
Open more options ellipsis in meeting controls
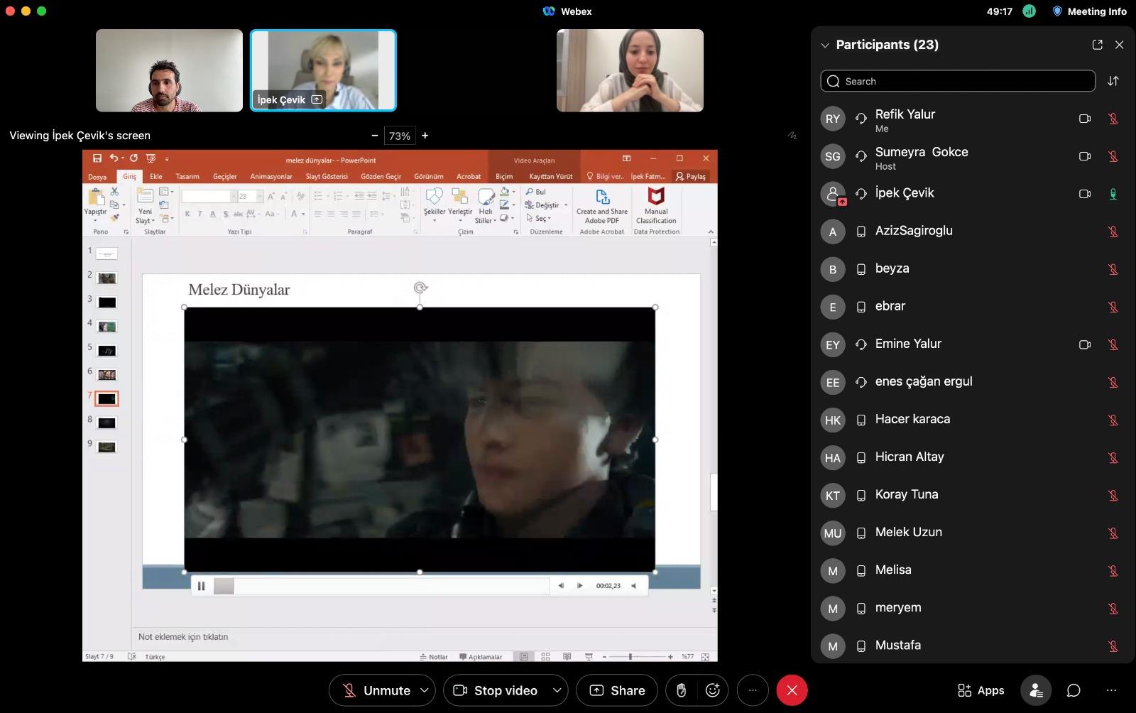click(753, 690)
